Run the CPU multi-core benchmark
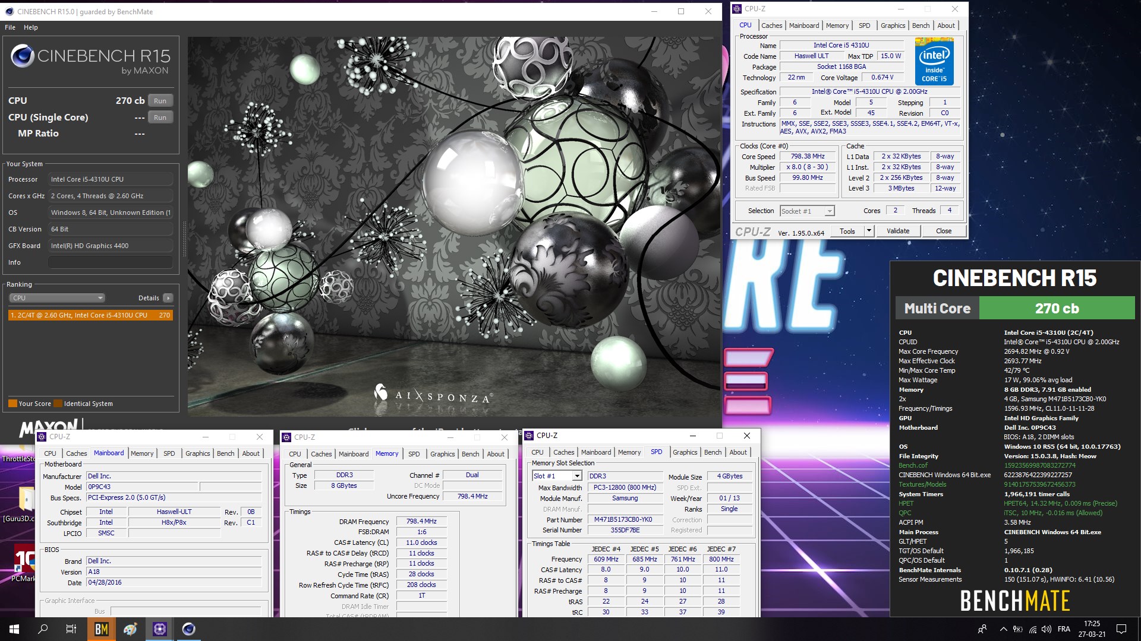 (x=160, y=101)
